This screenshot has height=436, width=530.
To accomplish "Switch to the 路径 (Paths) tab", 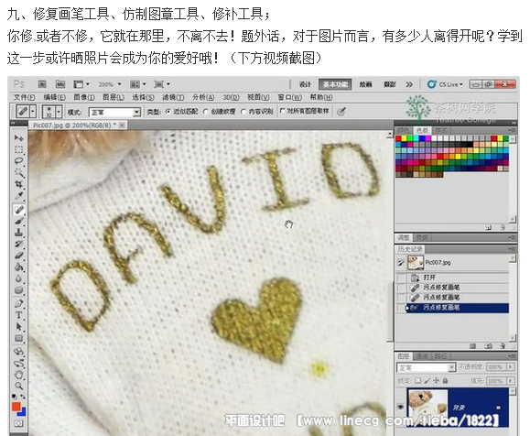I will pos(440,355).
